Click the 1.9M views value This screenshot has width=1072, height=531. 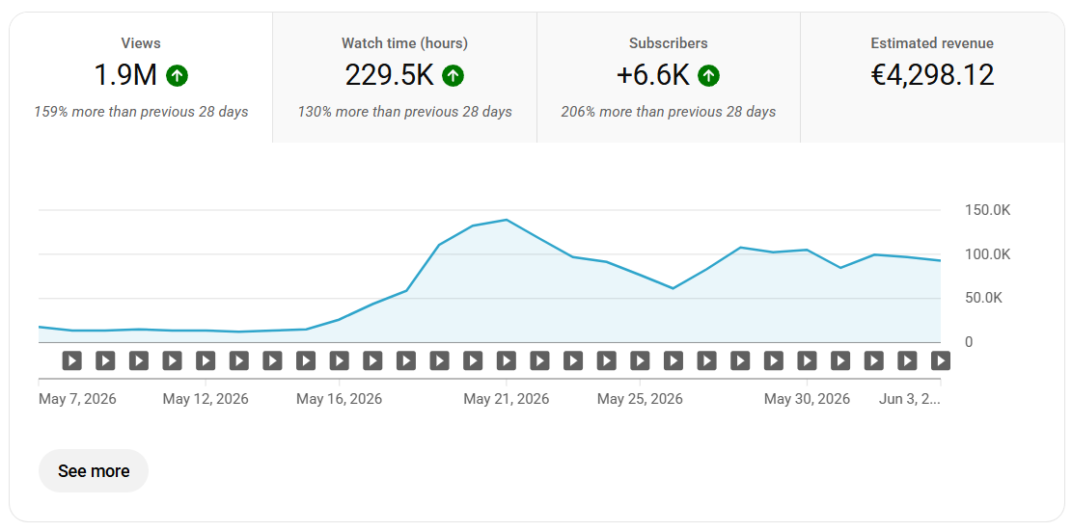click(125, 76)
